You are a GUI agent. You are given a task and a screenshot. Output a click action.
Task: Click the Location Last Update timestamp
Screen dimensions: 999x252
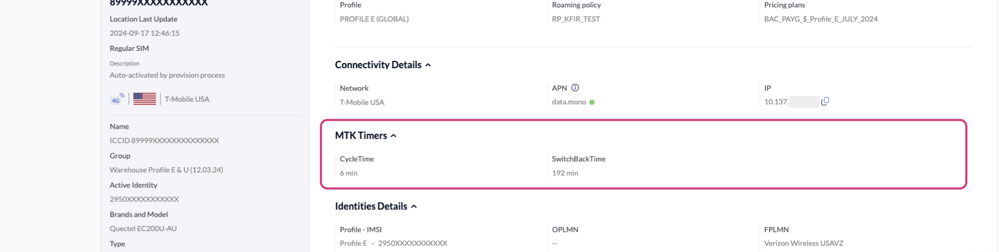[144, 33]
